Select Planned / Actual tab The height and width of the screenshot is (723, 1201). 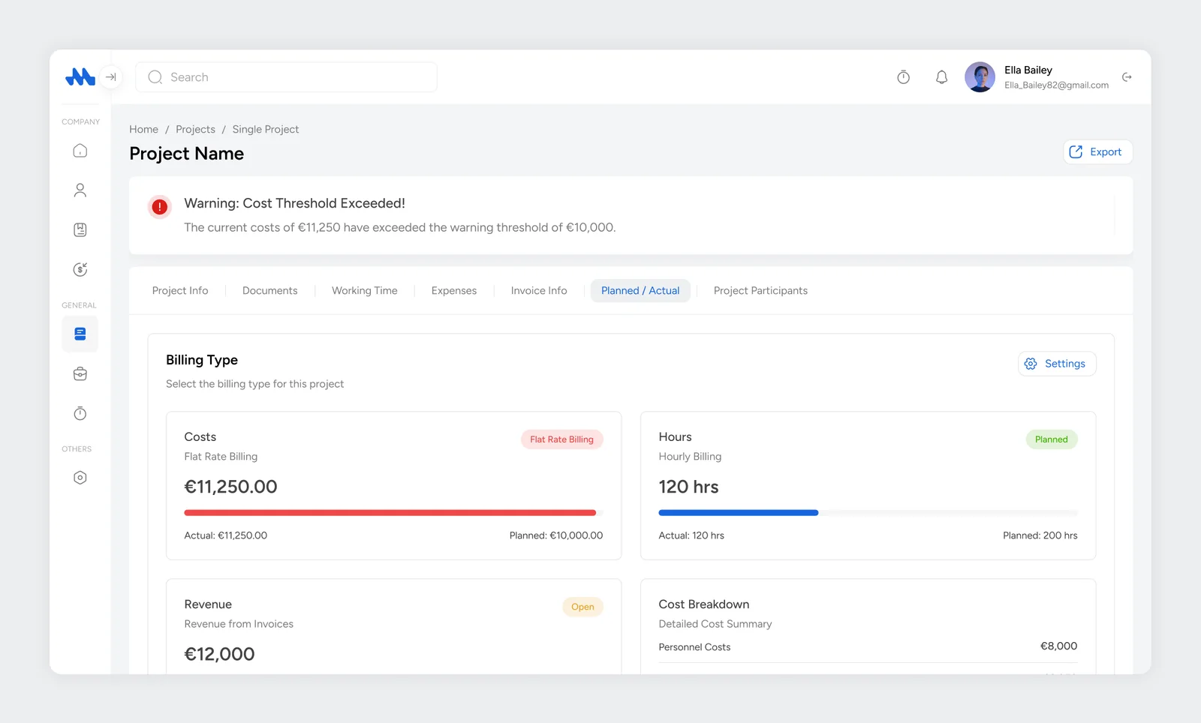coord(640,290)
